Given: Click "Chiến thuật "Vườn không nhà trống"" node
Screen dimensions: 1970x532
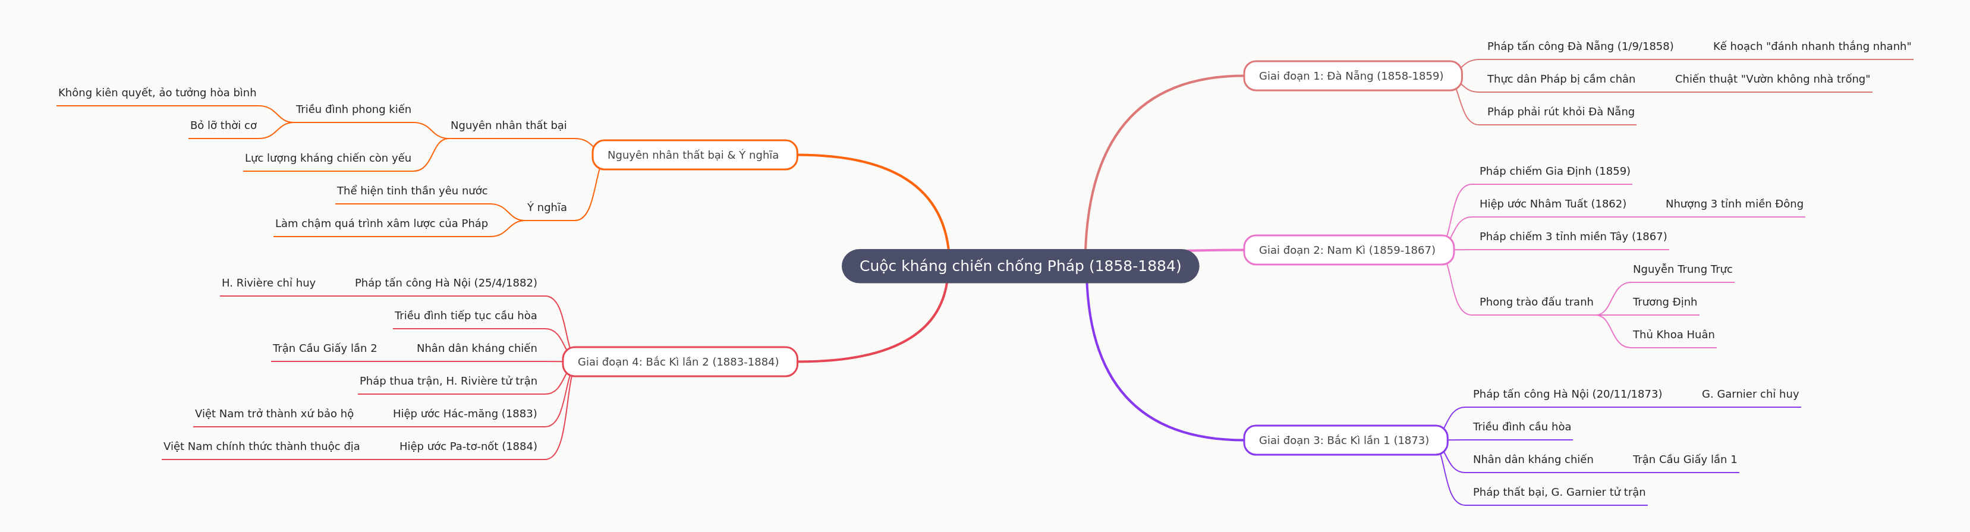Looking at the screenshot, I should (x=1771, y=78).
